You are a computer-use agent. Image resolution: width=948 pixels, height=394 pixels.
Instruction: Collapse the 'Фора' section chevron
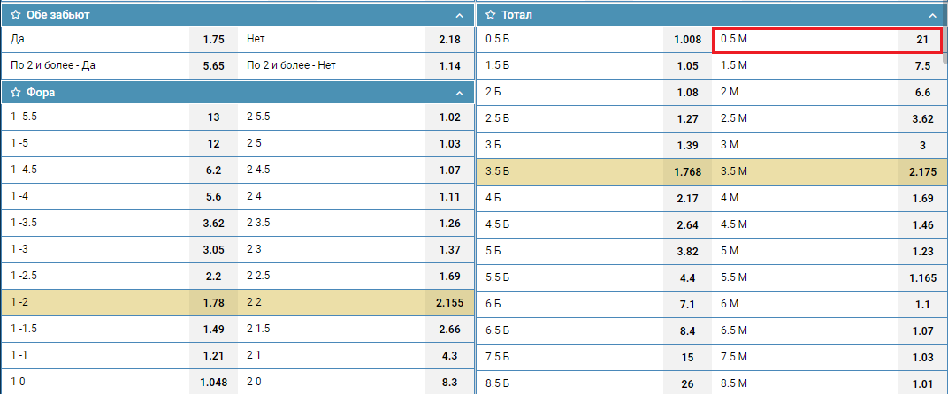click(x=458, y=94)
